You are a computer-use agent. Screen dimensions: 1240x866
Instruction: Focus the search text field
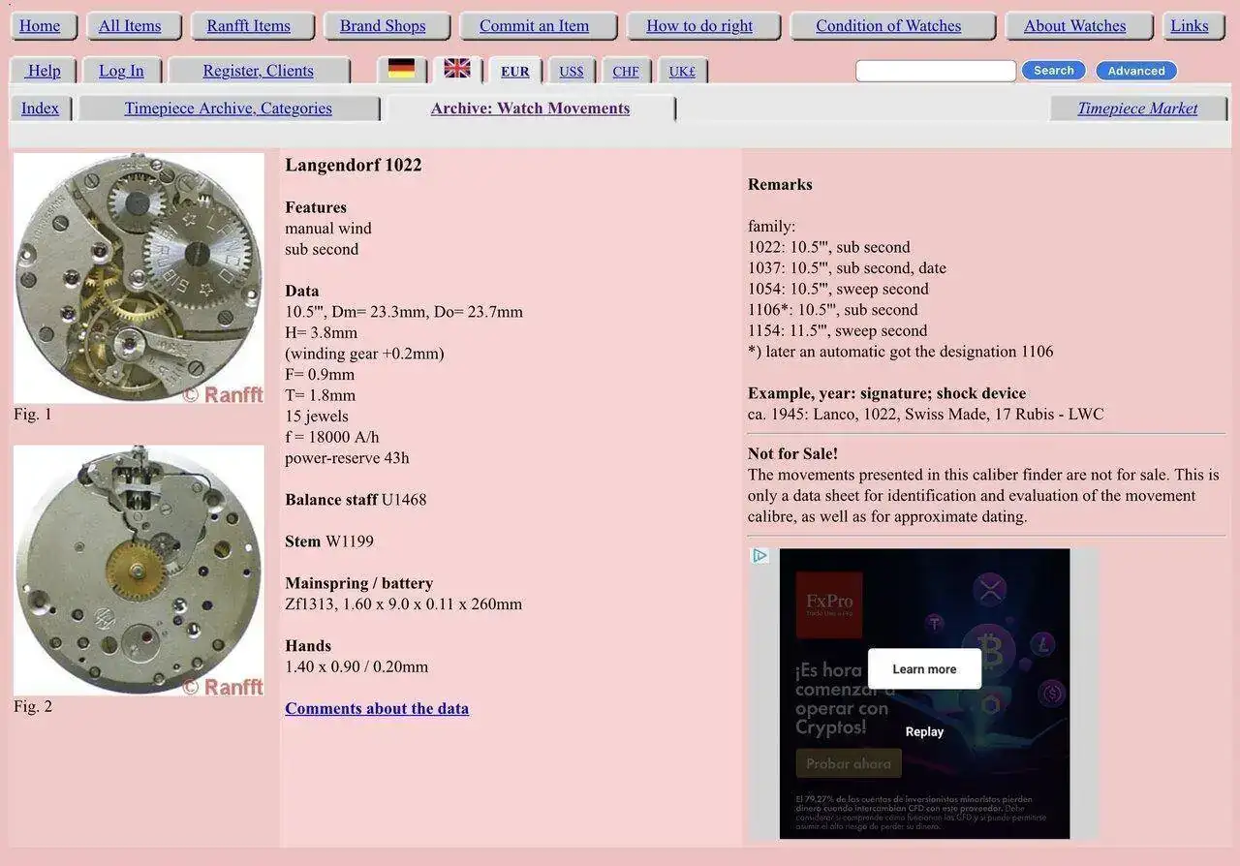[x=936, y=71]
